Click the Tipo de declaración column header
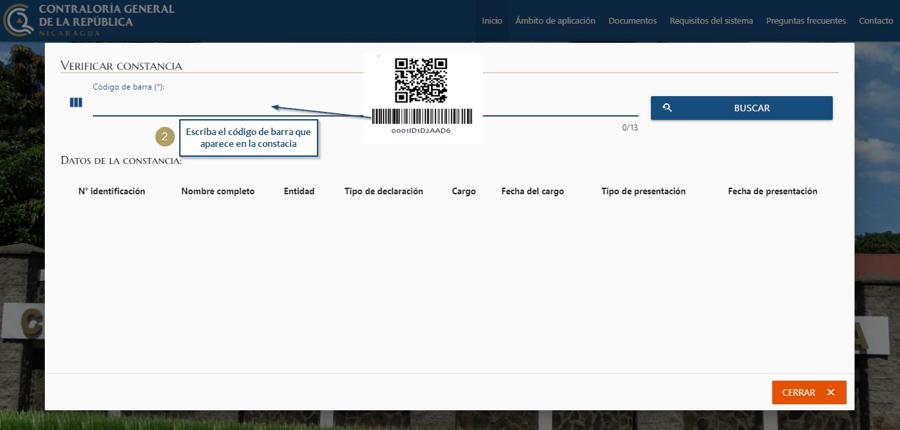This screenshot has width=900, height=430. coord(383,191)
